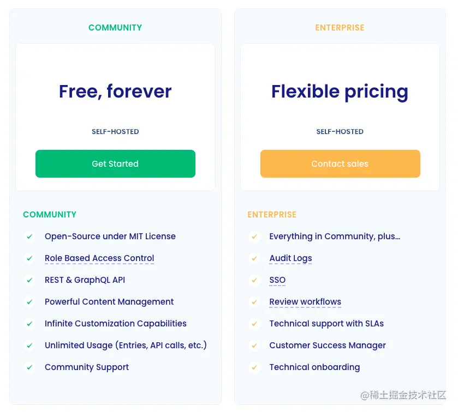Screen dimensions: 458x412
Task: Click orange checkmark beside Everything in Community
Action: 254,237
